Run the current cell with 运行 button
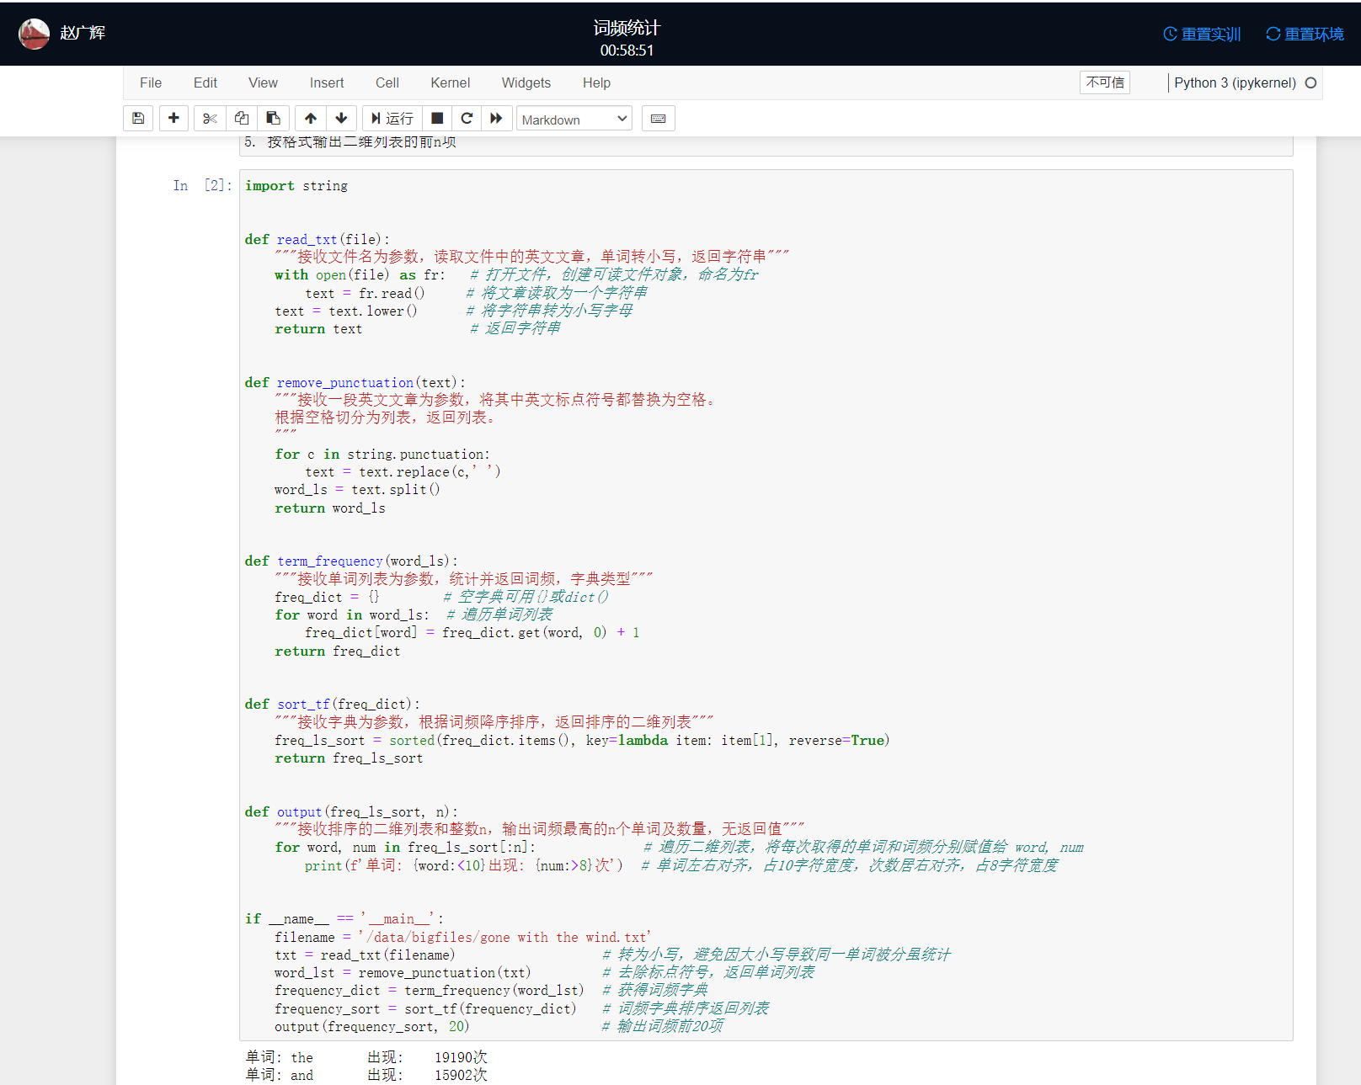The width and height of the screenshot is (1361, 1085). point(392,119)
